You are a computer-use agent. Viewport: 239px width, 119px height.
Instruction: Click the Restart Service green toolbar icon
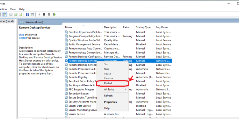[54, 14]
